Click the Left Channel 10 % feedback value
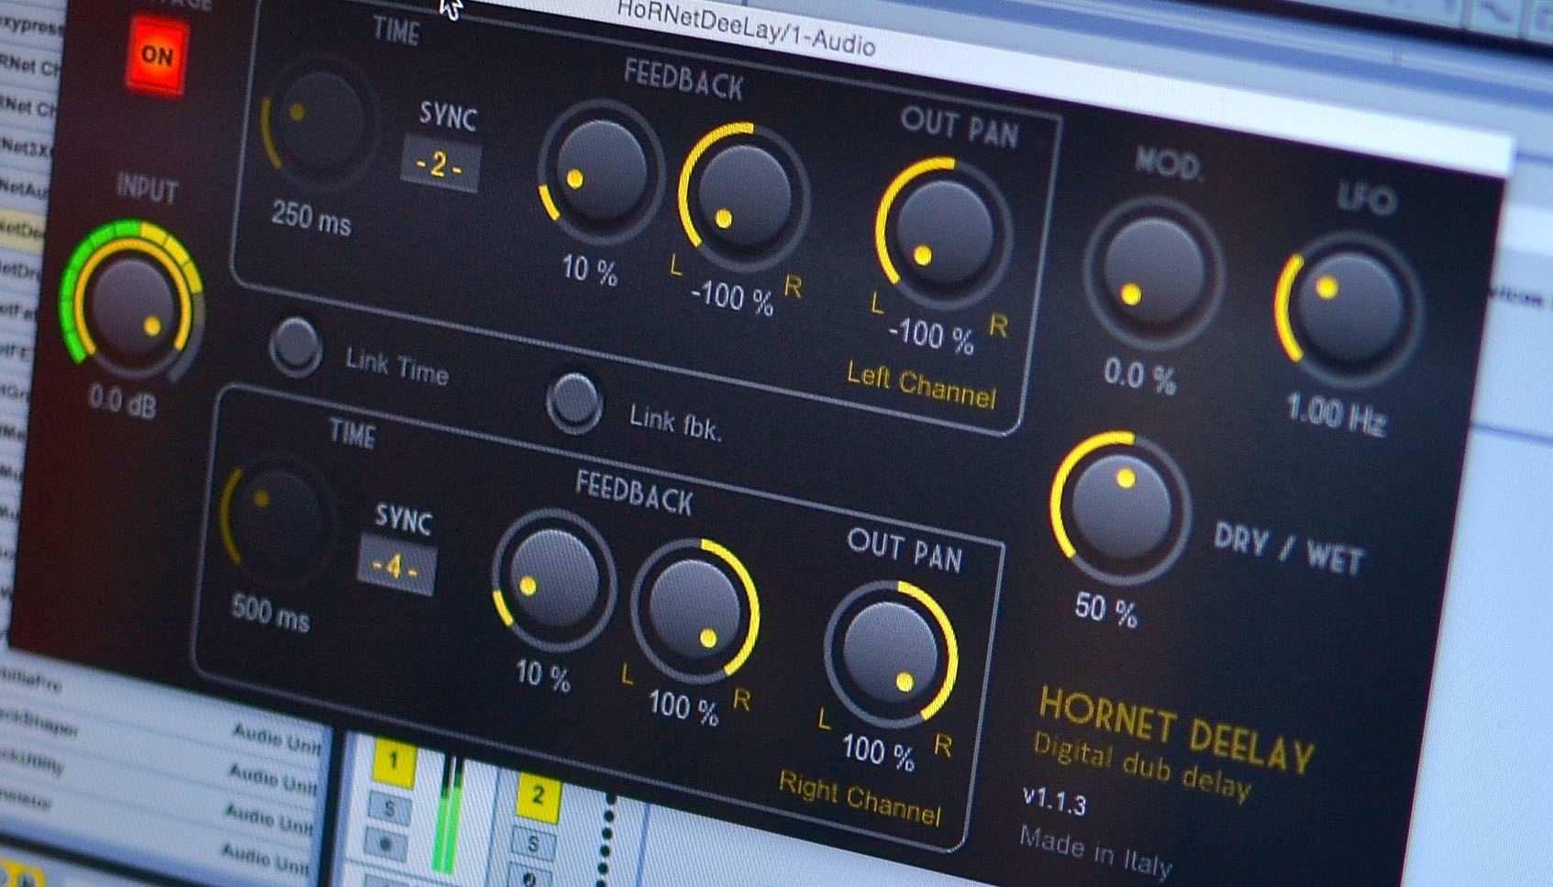This screenshot has width=1553, height=887. point(589,270)
